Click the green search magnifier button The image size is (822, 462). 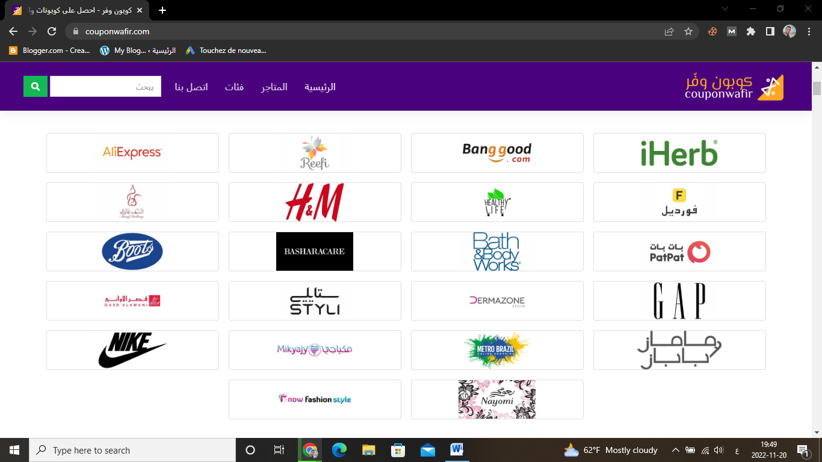(36, 87)
